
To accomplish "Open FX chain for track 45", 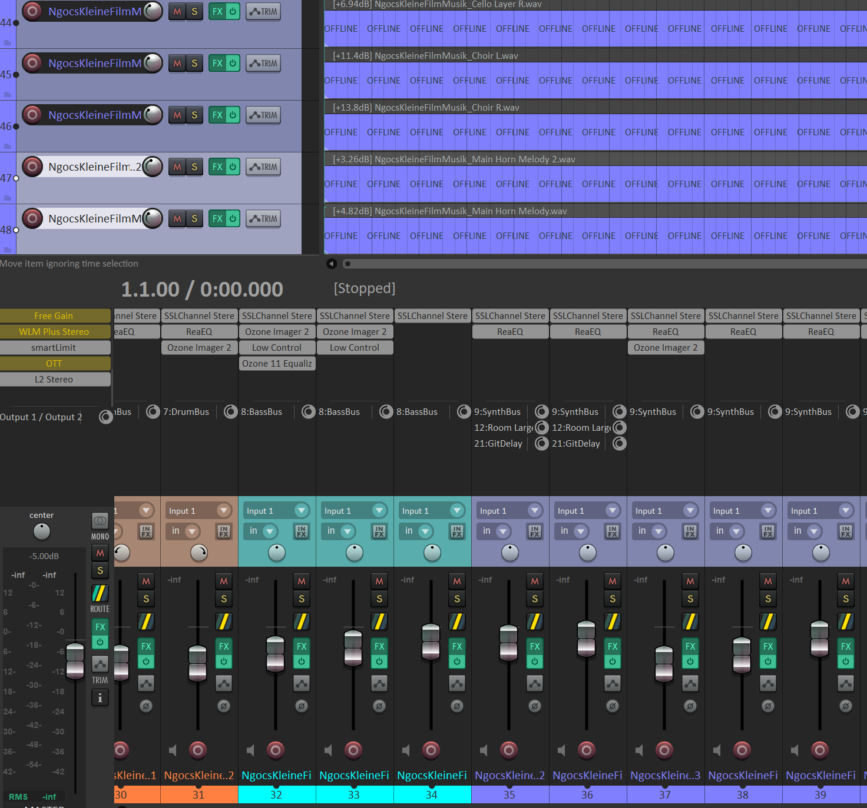I will [x=217, y=63].
